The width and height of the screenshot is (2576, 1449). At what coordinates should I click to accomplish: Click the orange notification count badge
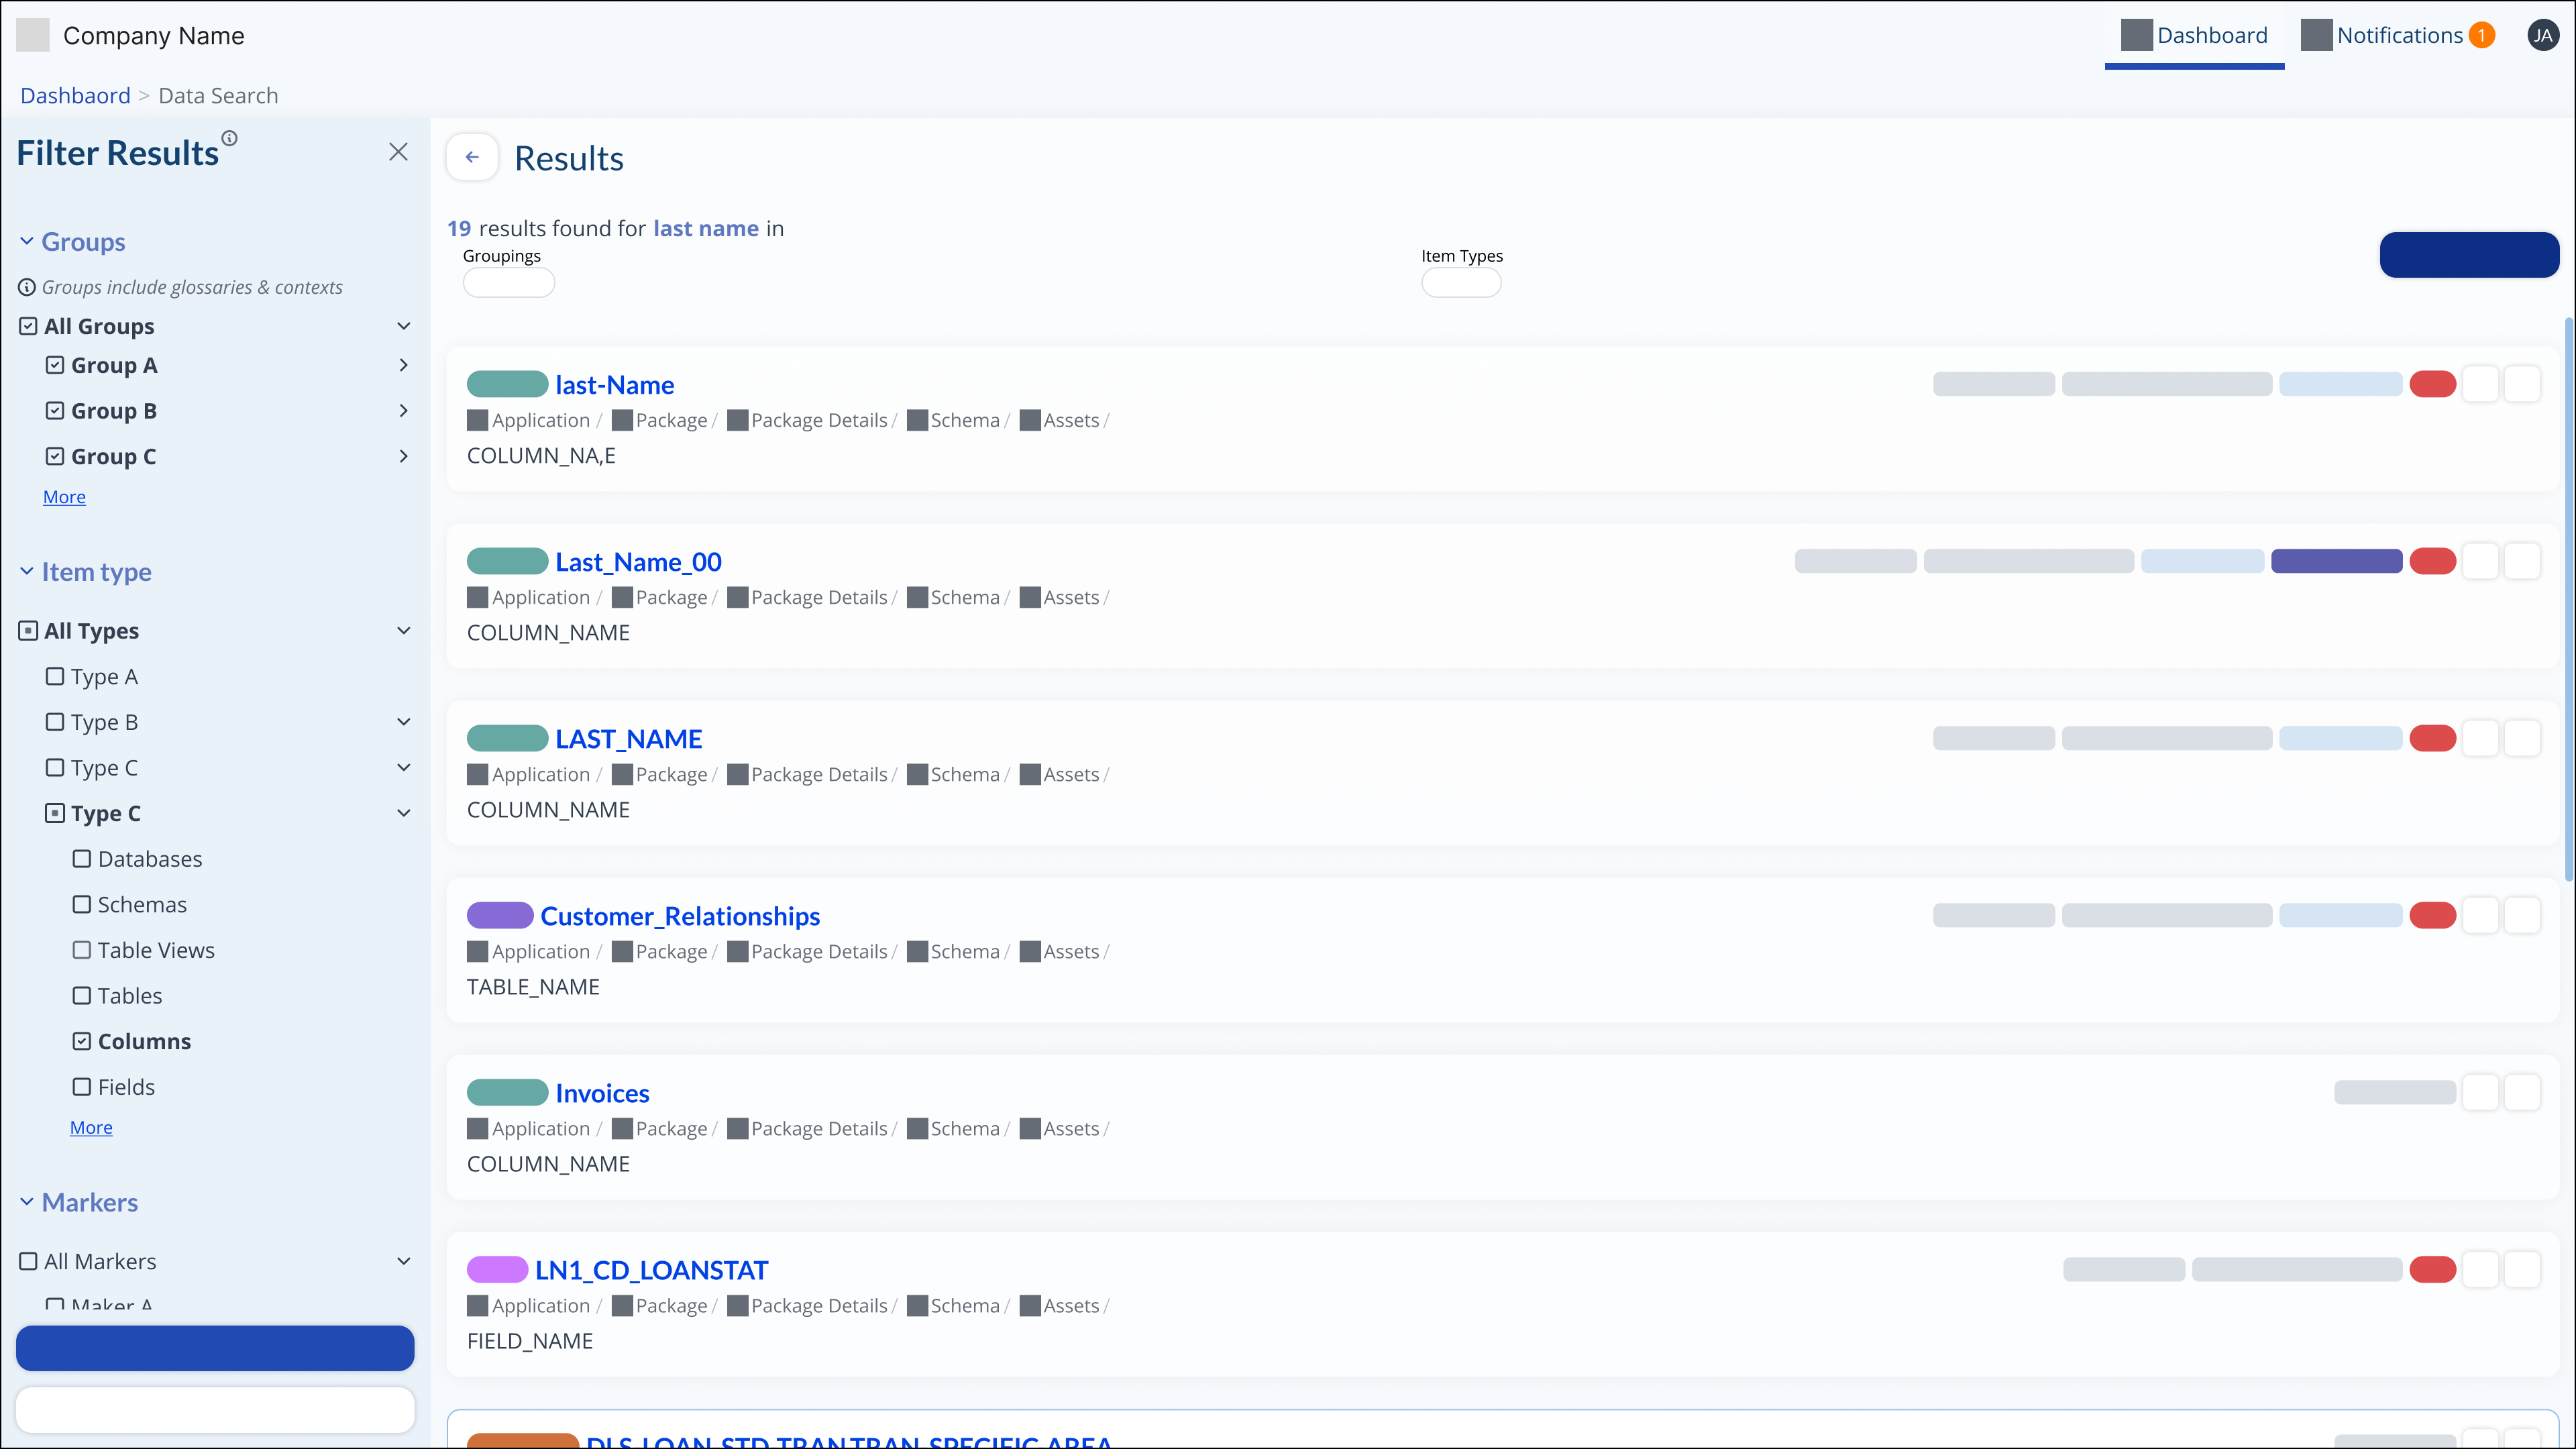[2481, 36]
